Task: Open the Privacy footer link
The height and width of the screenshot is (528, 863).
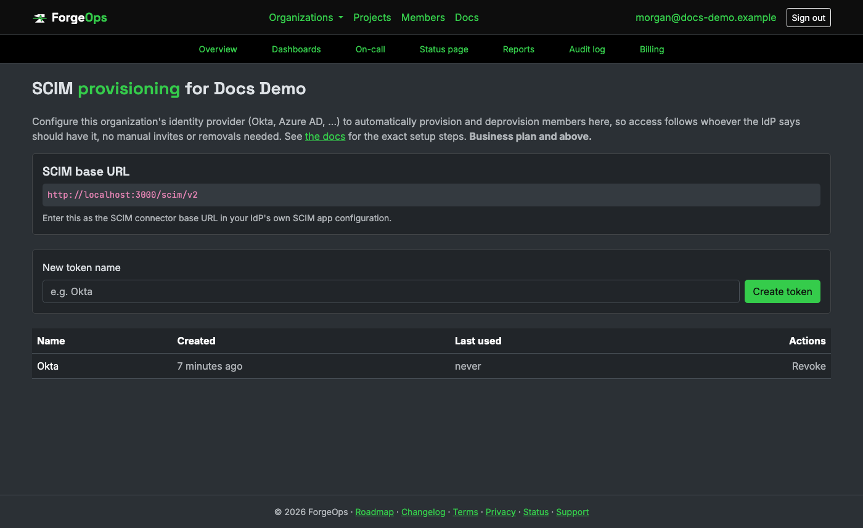Action: pos(501,512)
